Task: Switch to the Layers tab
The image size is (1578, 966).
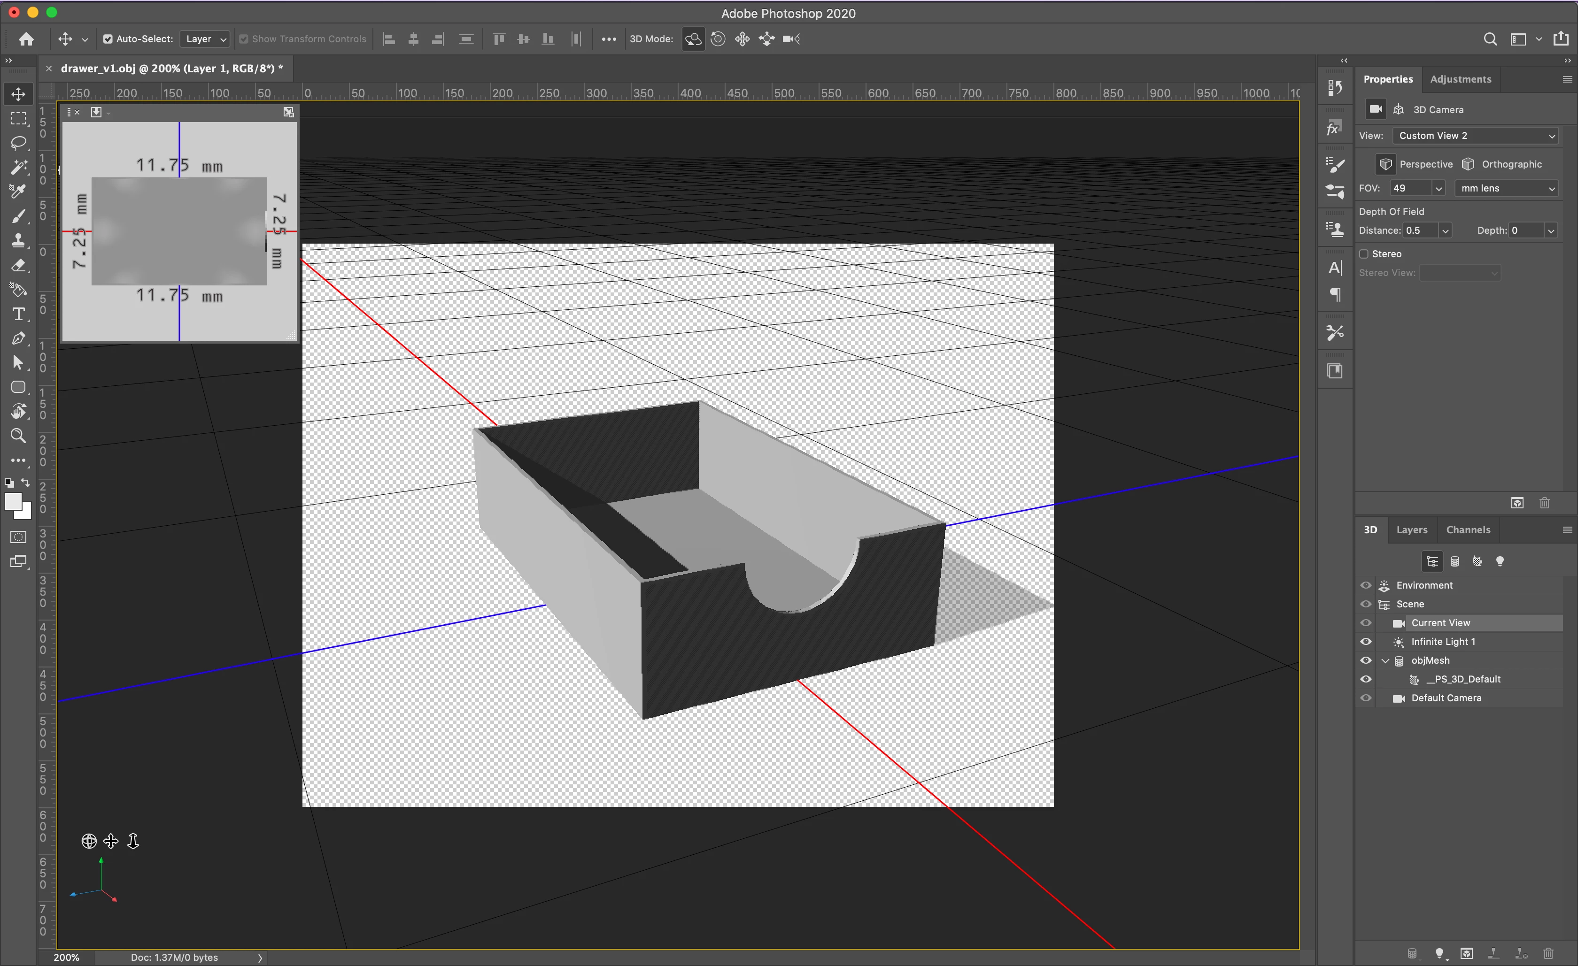Action: click(1411, 529)
